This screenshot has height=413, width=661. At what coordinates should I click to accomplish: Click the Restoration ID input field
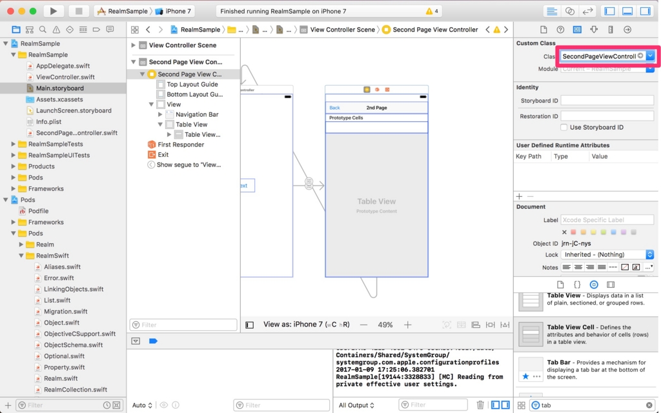(x=607, y=116)
